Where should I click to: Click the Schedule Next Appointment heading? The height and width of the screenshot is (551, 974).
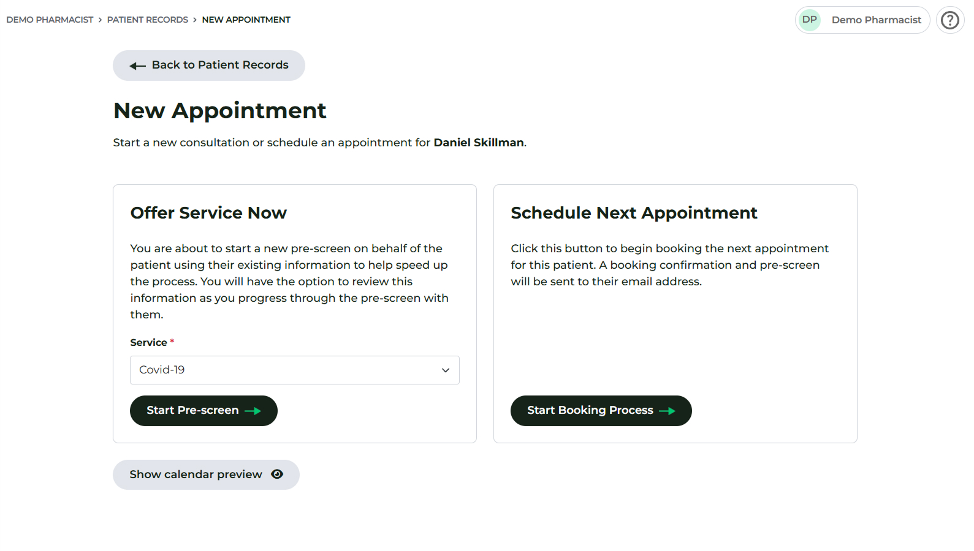[x=634, y=212]
